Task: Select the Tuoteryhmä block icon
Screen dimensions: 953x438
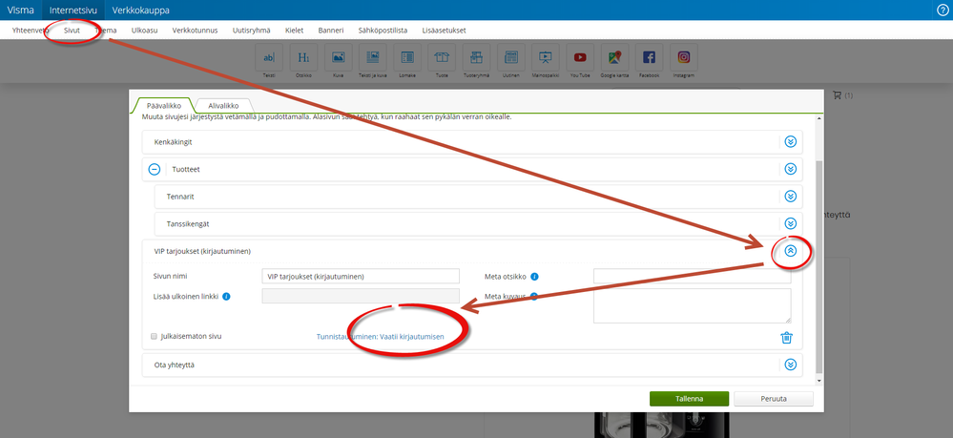Action: [477, 57]
